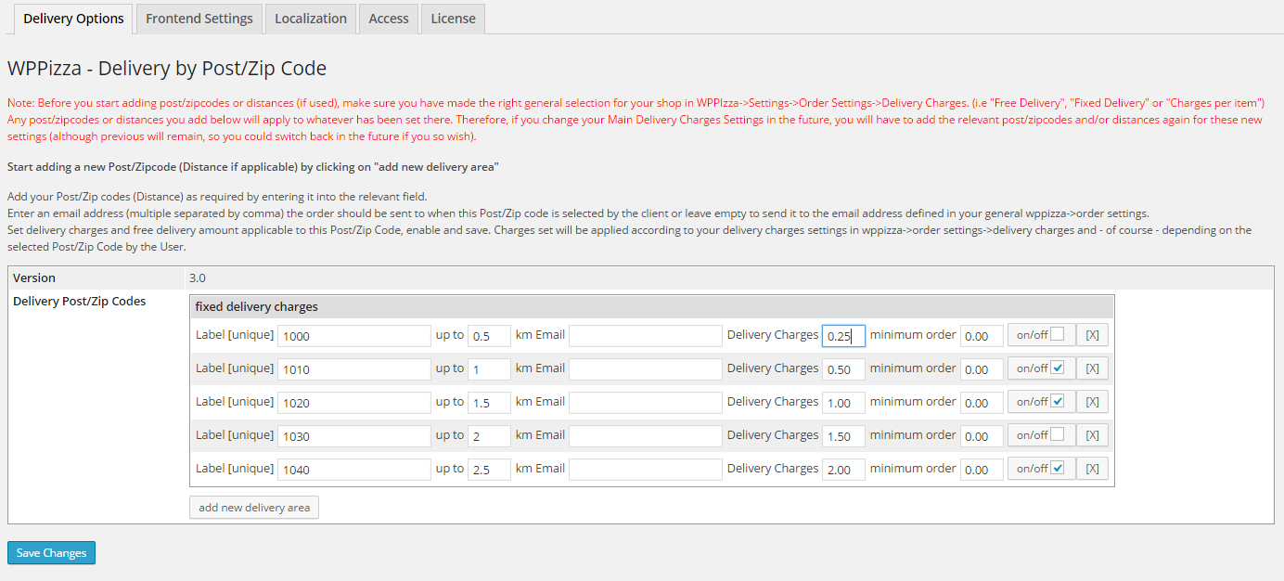
Task: Focus the Email field for label 1010
Action: pyautogui.click(x=646, y=369)
